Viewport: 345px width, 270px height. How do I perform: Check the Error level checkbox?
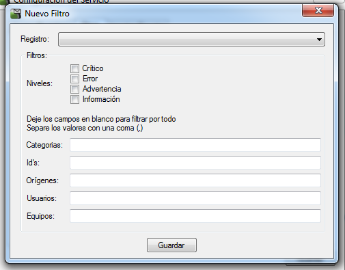click(74, 79)
